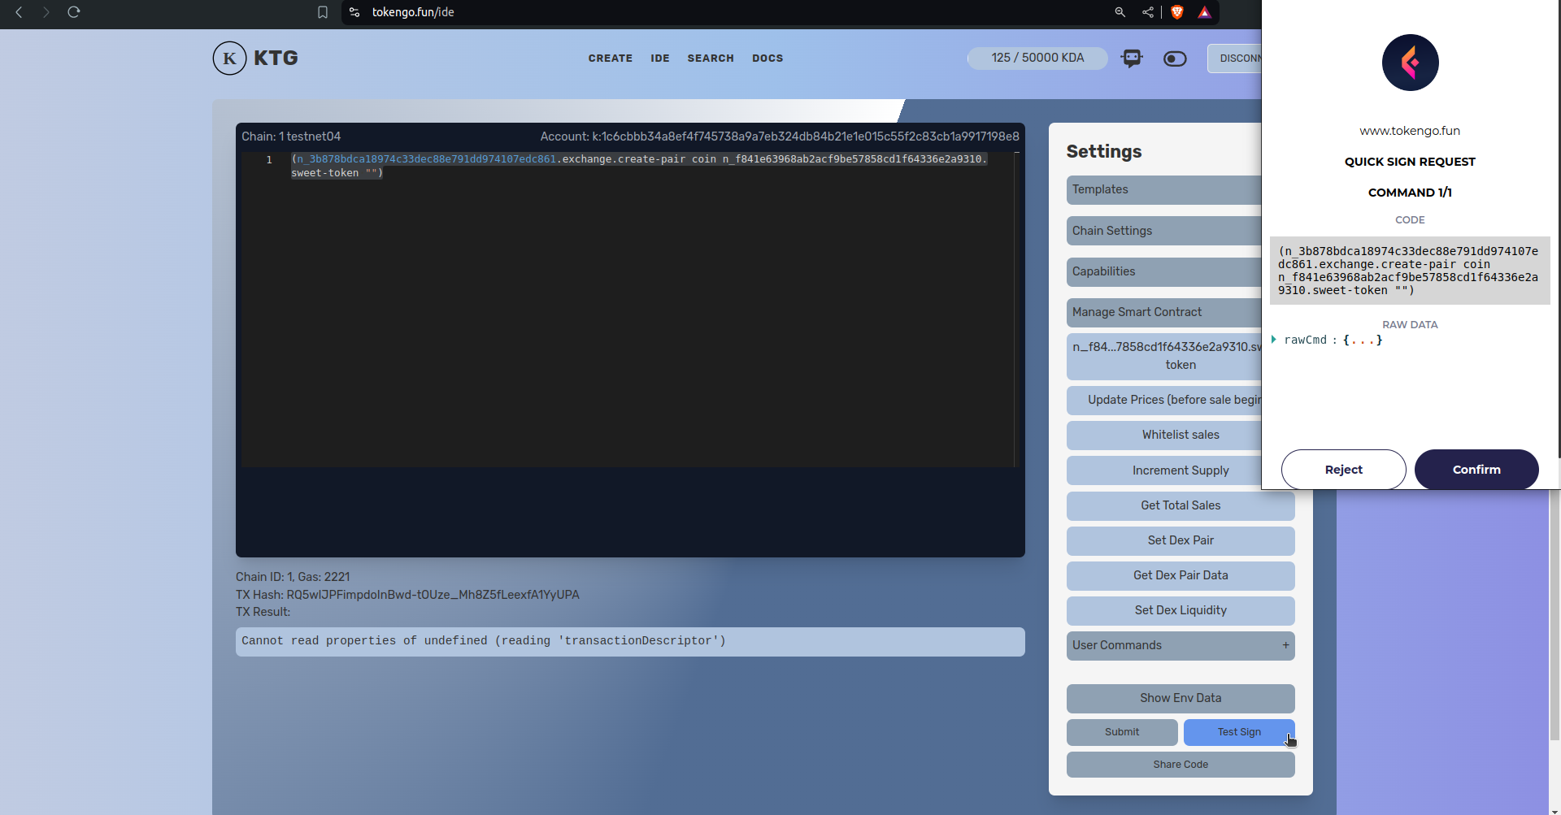The height and width of the screenshot is (815, 1561).
Task: Click the KTG logo
Action: click(255, 59)
